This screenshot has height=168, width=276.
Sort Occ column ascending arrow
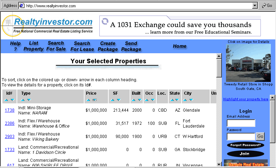(x=146, y=100)
